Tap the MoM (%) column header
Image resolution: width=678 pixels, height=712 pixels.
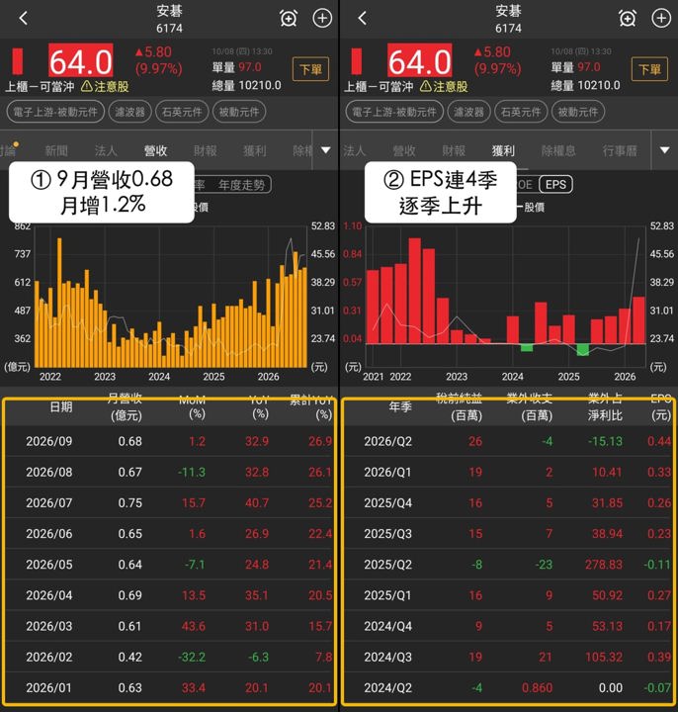click(x=192, y=406)
